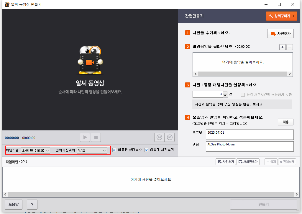This screenshot has width=302, height=214.
Task: Click the music drop area 여기에 음악을 넣어보세요
Action: coord(243,62)
